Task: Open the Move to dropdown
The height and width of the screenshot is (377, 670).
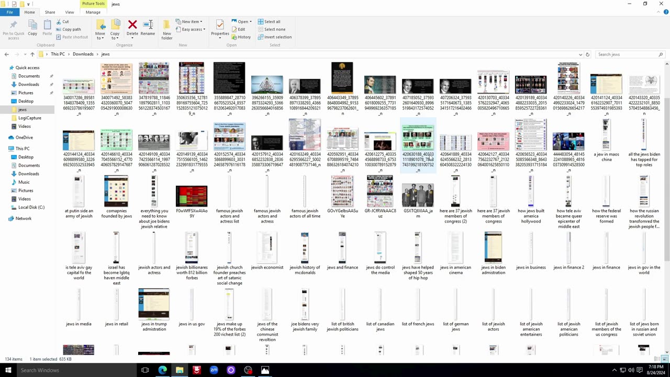Action: 100,36
